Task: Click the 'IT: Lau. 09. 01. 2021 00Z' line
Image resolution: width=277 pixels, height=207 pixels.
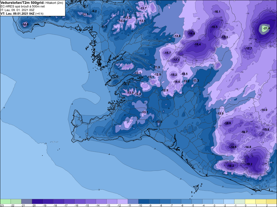Action: (17, 10)
